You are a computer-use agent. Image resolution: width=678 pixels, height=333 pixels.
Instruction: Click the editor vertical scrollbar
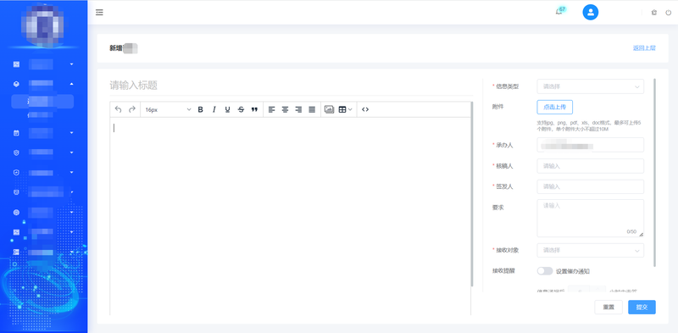click(x=472, y=194)
